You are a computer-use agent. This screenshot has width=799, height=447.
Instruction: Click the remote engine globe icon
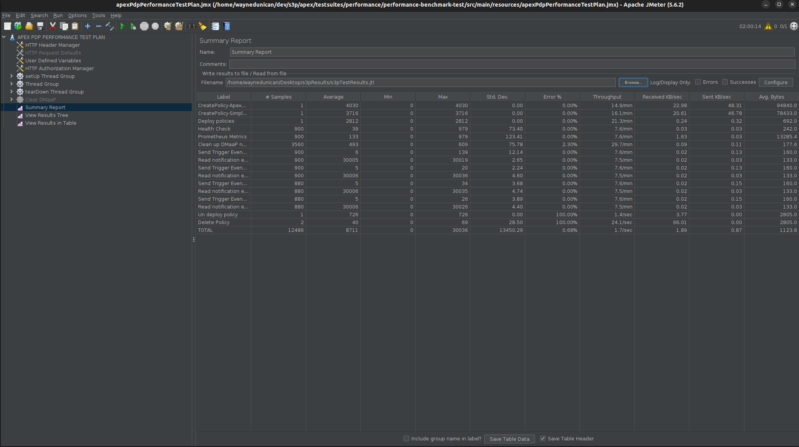(x=794, y=26)
